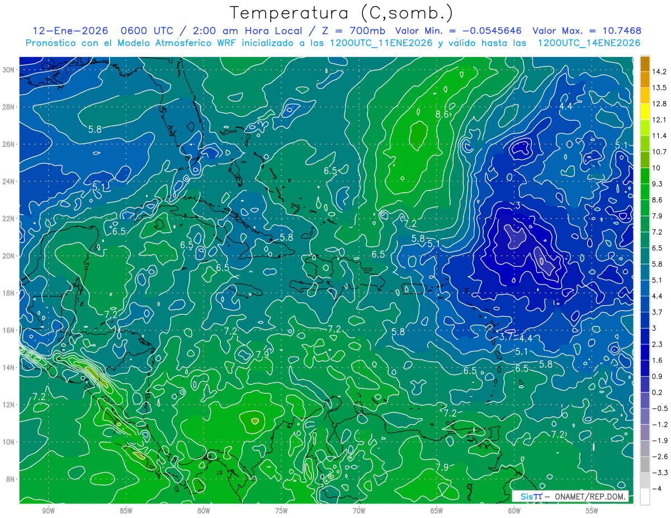This screenshot has width=671, height=518.
Task: Click the '8N' latitude axis label
Action: pos(11,479)
